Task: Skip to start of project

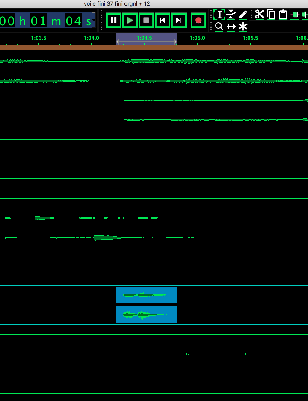Action: coord(162,20)
